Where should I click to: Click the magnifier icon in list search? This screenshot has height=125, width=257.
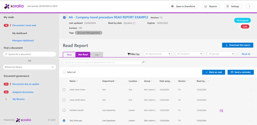[143, 62]
